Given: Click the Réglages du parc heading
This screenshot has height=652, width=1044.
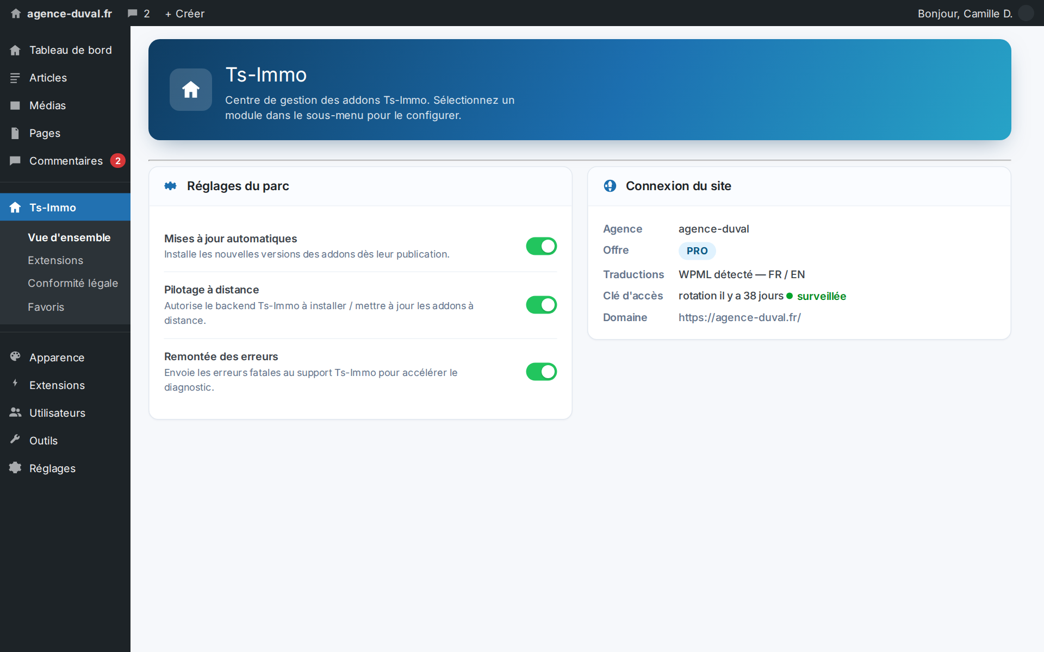Looking at the screenshot, I should 238,186.
